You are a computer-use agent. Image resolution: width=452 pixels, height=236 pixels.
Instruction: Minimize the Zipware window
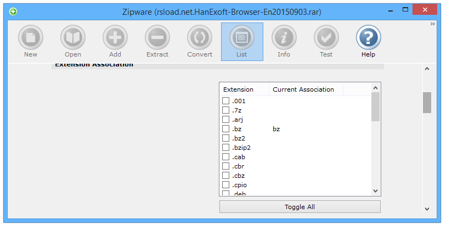pyautogui.click(x=391, y=10)
